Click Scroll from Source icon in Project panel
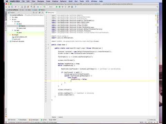Viewport: 166px width, 124px height. tap(34, 12)
